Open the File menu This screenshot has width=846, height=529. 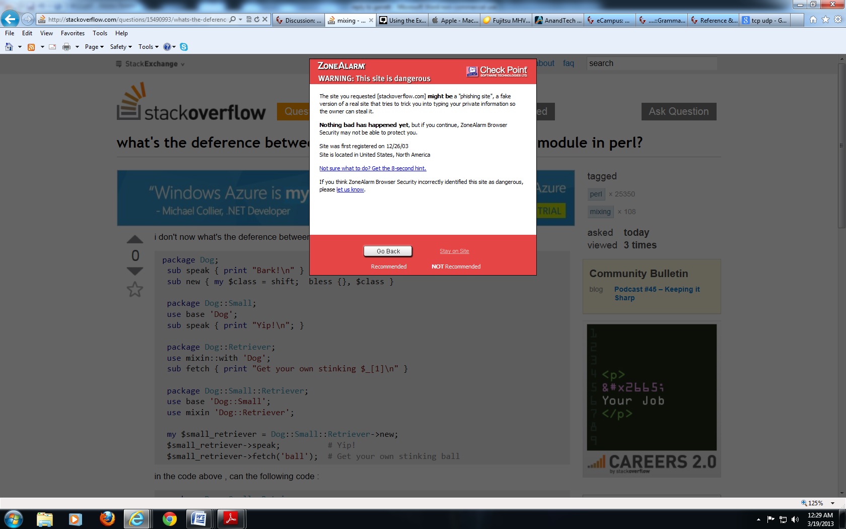pos(10,33)
